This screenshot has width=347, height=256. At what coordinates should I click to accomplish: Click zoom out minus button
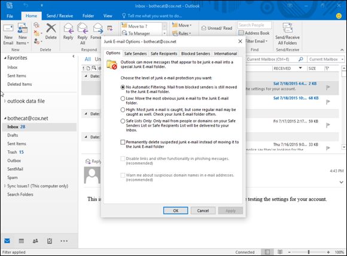click(289, 252)
